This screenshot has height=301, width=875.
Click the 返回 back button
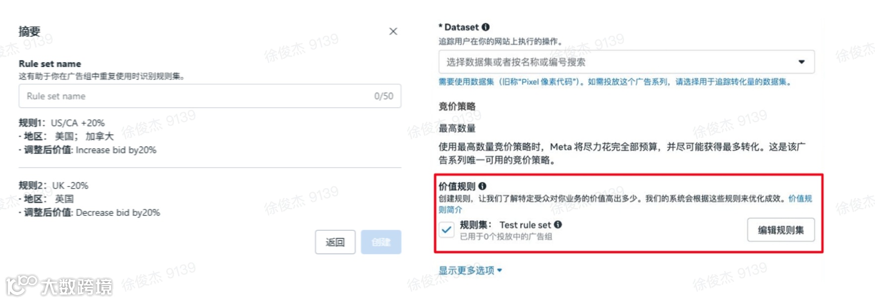[335, 242]
